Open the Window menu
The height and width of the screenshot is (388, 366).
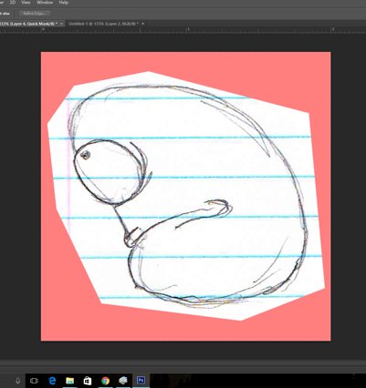(x=45, y=2)
